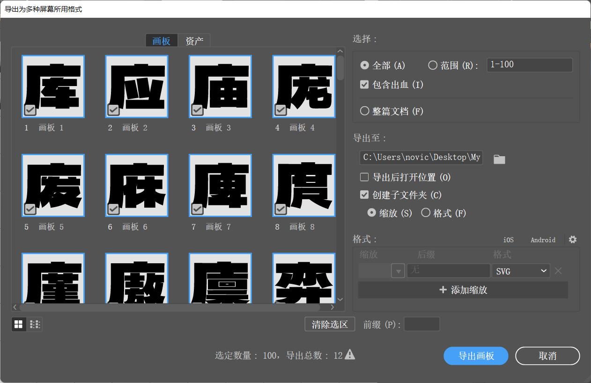Click the 导出画板 button

pos(475,355)
